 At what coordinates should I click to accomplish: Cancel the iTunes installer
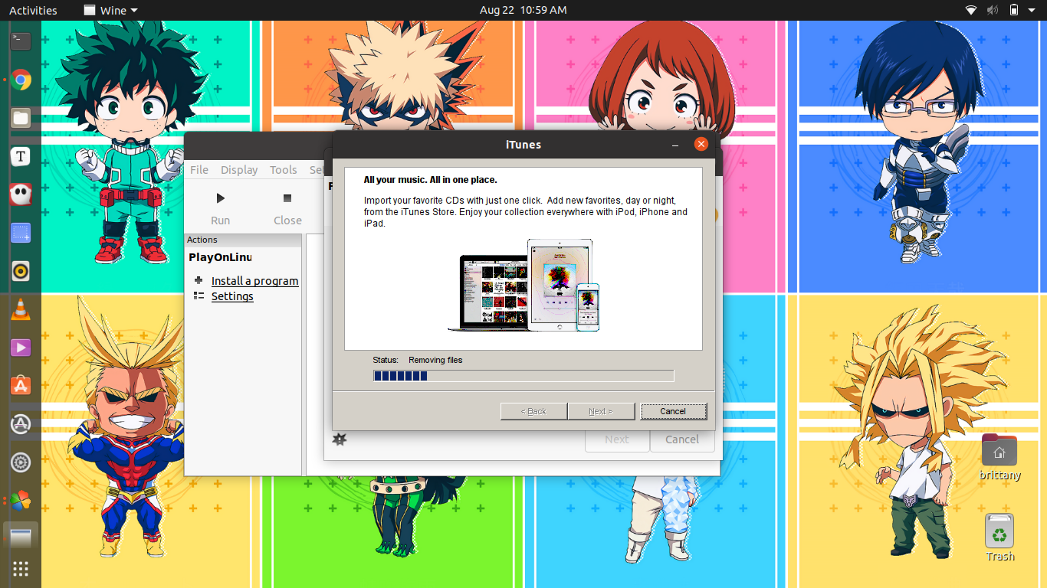pos(673,411)
